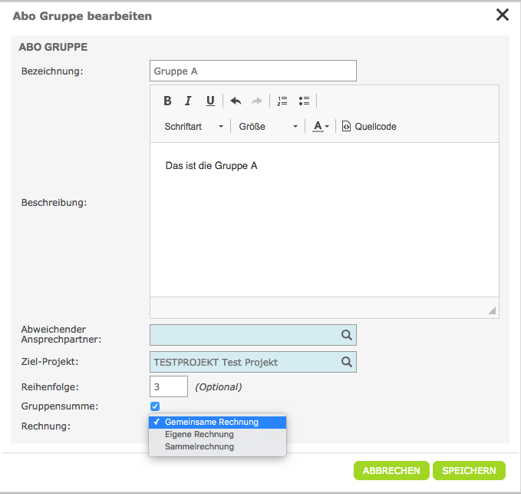Insert a numbered list
Screen dimensions: 521x494
282,101
